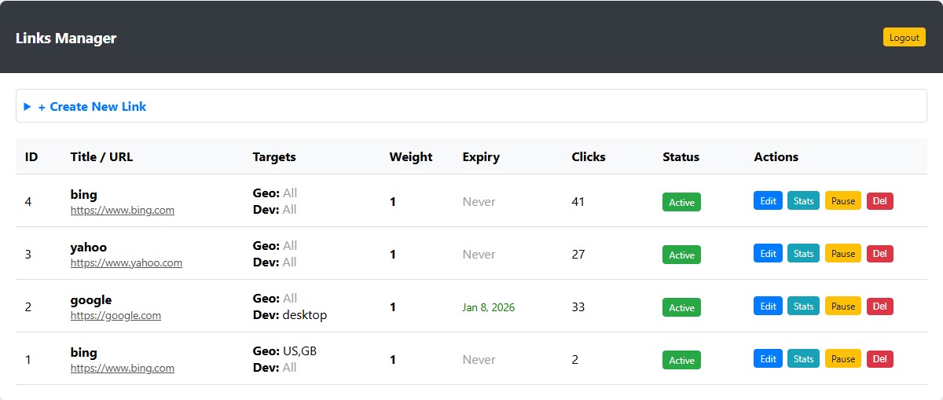Click the Weight column header

(x=411, y=156)
